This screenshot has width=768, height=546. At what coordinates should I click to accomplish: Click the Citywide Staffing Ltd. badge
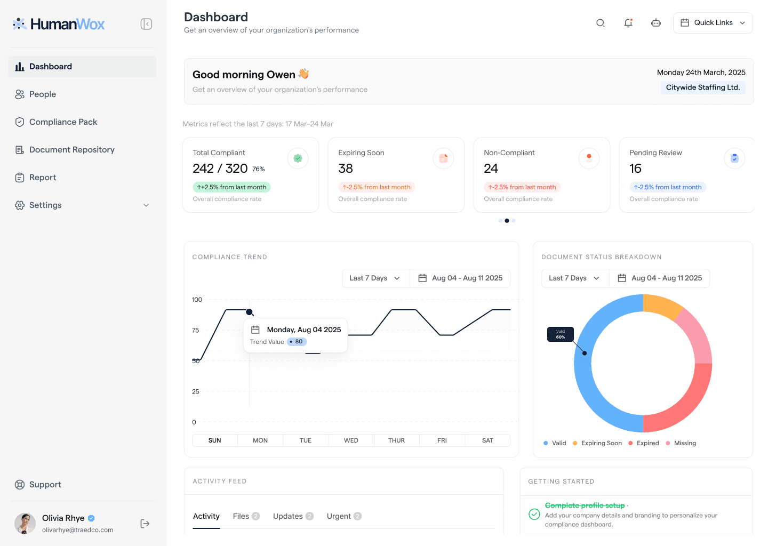(x=703, y=87)
